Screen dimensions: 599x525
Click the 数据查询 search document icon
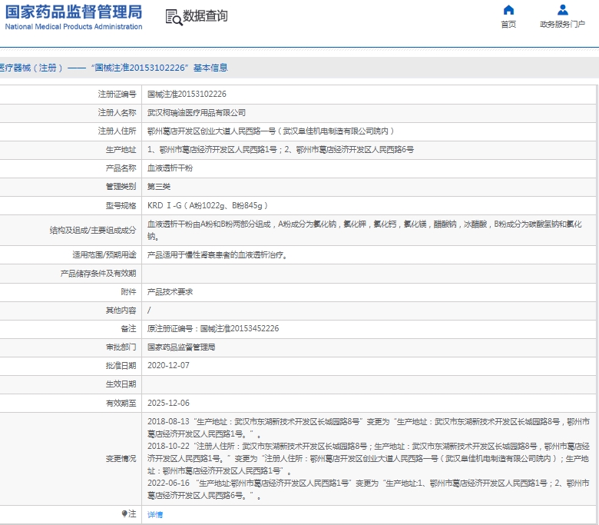[x=174, y=17]
